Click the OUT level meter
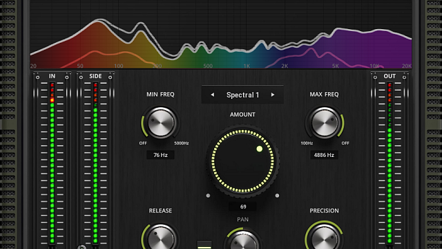The image size is (442, 249). [390, 163]
